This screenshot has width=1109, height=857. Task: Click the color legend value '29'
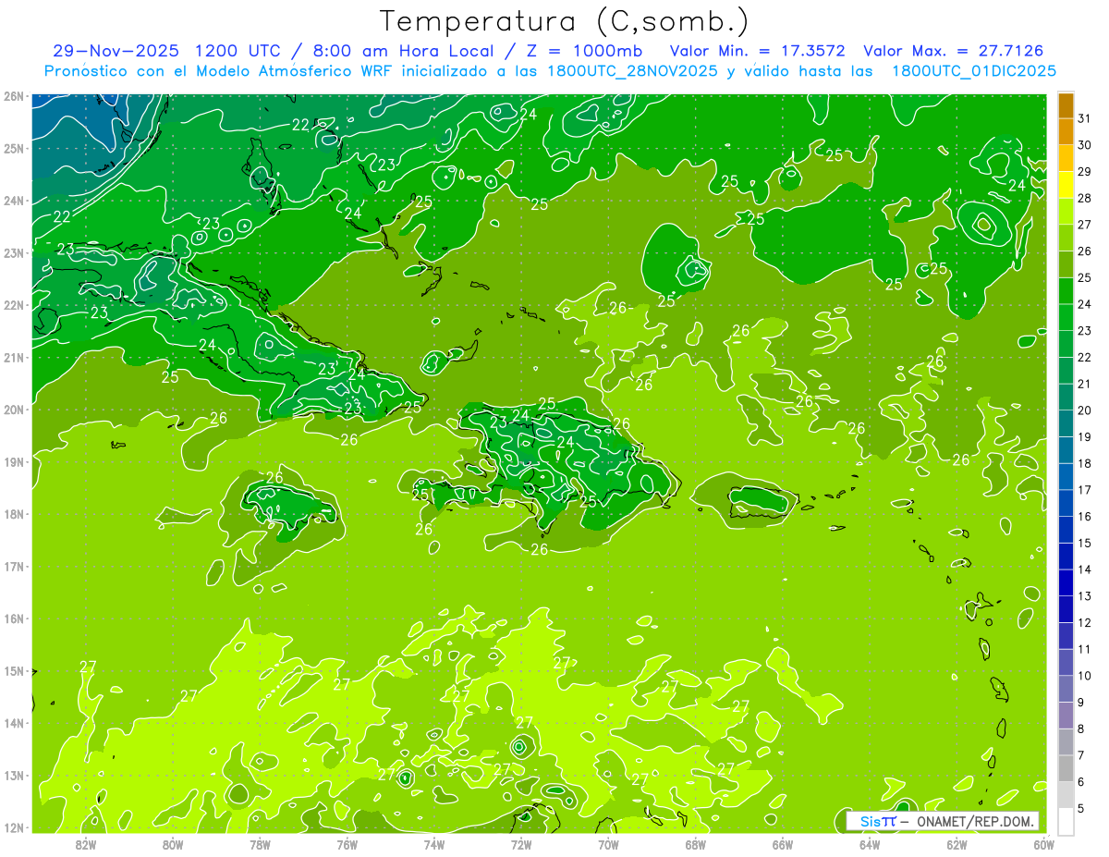pyautogui.click(x=1084, y=172)
